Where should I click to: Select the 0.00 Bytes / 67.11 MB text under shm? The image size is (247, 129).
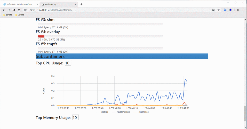tap(53, 27)
